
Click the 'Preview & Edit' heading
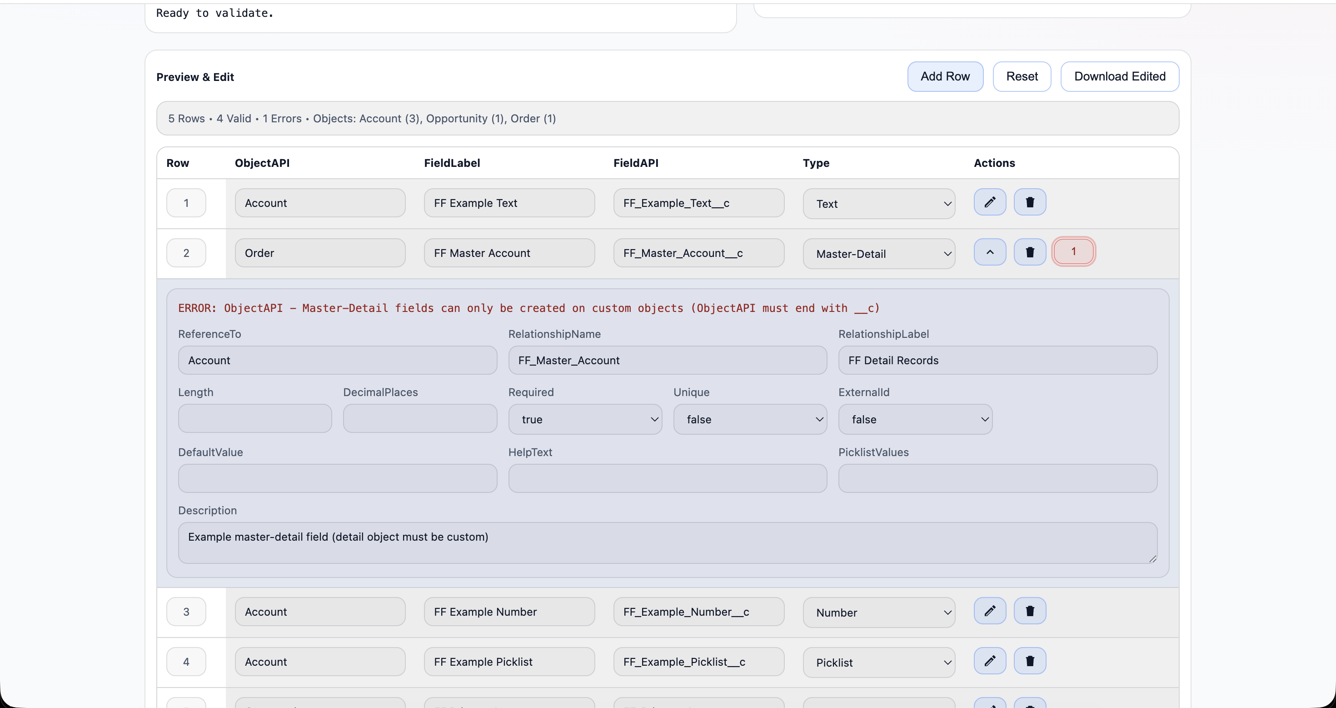click(x=195, y=77)
